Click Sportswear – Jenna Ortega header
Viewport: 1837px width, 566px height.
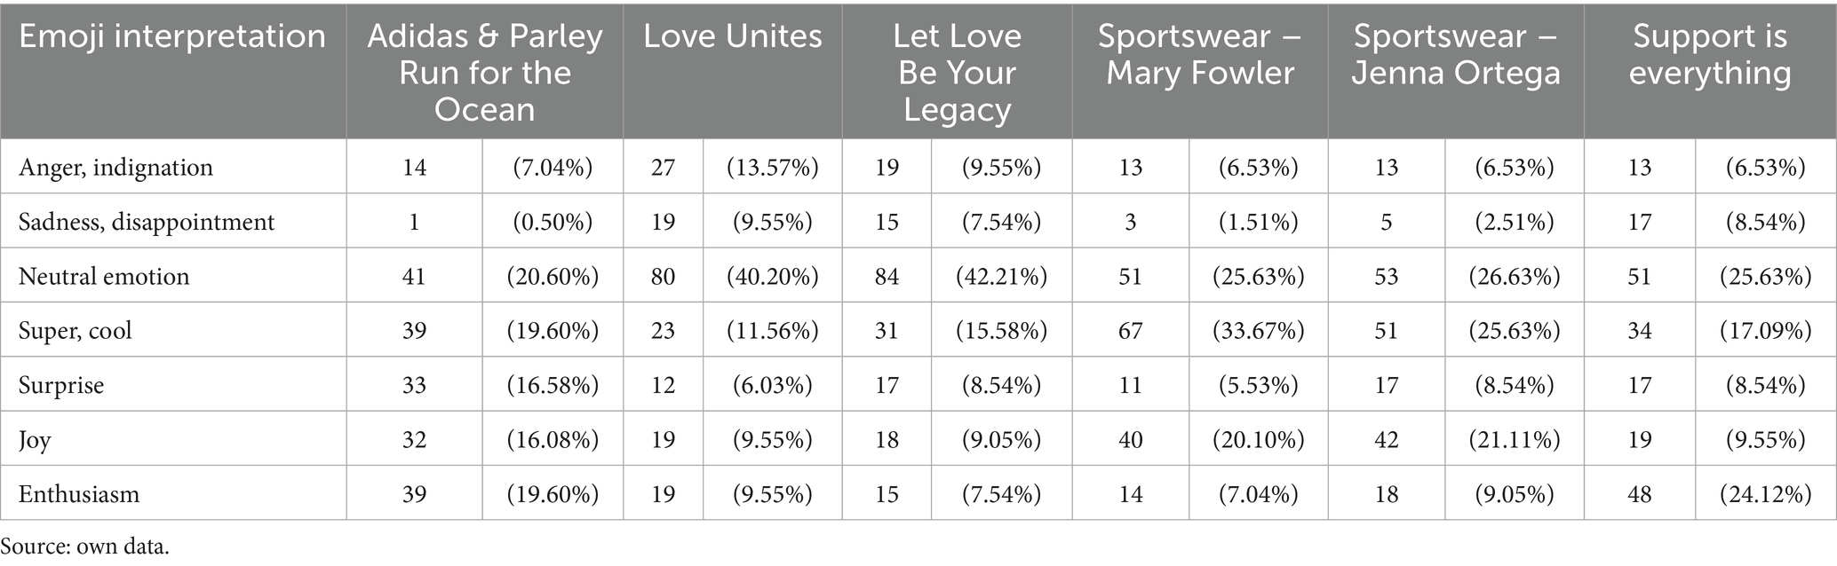coord(1455,54)
